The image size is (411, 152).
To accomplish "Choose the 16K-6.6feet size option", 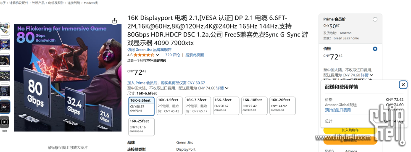I will (142, 106).
